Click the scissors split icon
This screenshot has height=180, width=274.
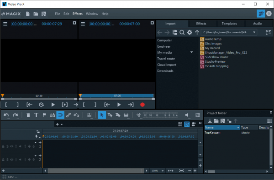point(139,115)
